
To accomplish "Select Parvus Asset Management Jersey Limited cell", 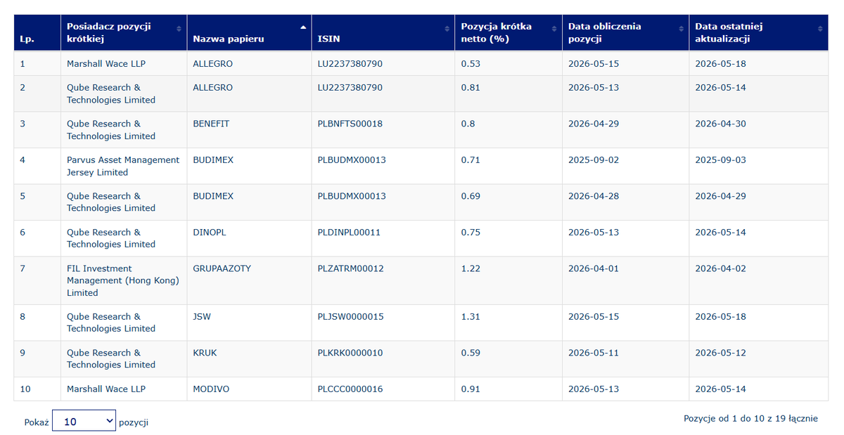I will point(123,166).
